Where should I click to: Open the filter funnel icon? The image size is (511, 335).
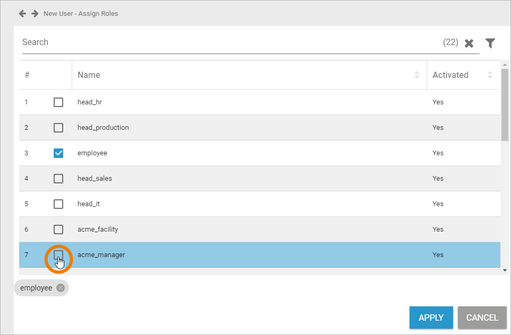490,43
